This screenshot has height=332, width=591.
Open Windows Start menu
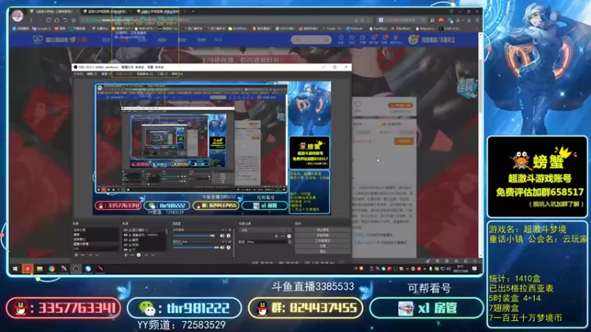pyautogui.click(x=15, y=269)
